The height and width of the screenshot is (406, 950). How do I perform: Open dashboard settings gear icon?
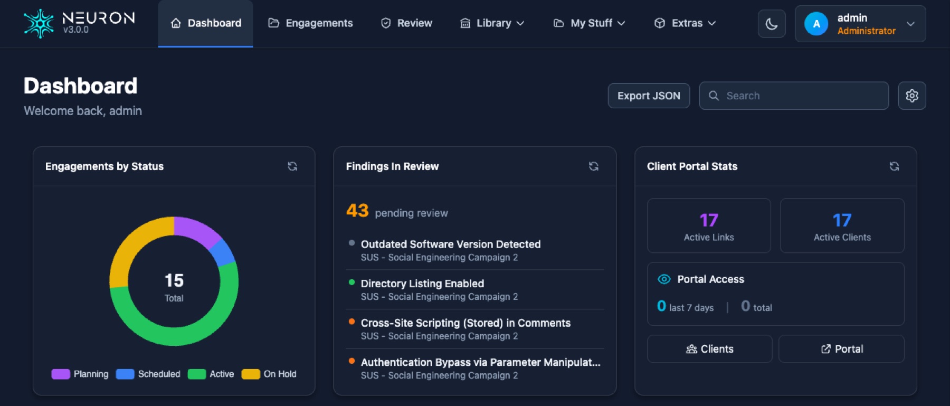(x=912, y=96)
